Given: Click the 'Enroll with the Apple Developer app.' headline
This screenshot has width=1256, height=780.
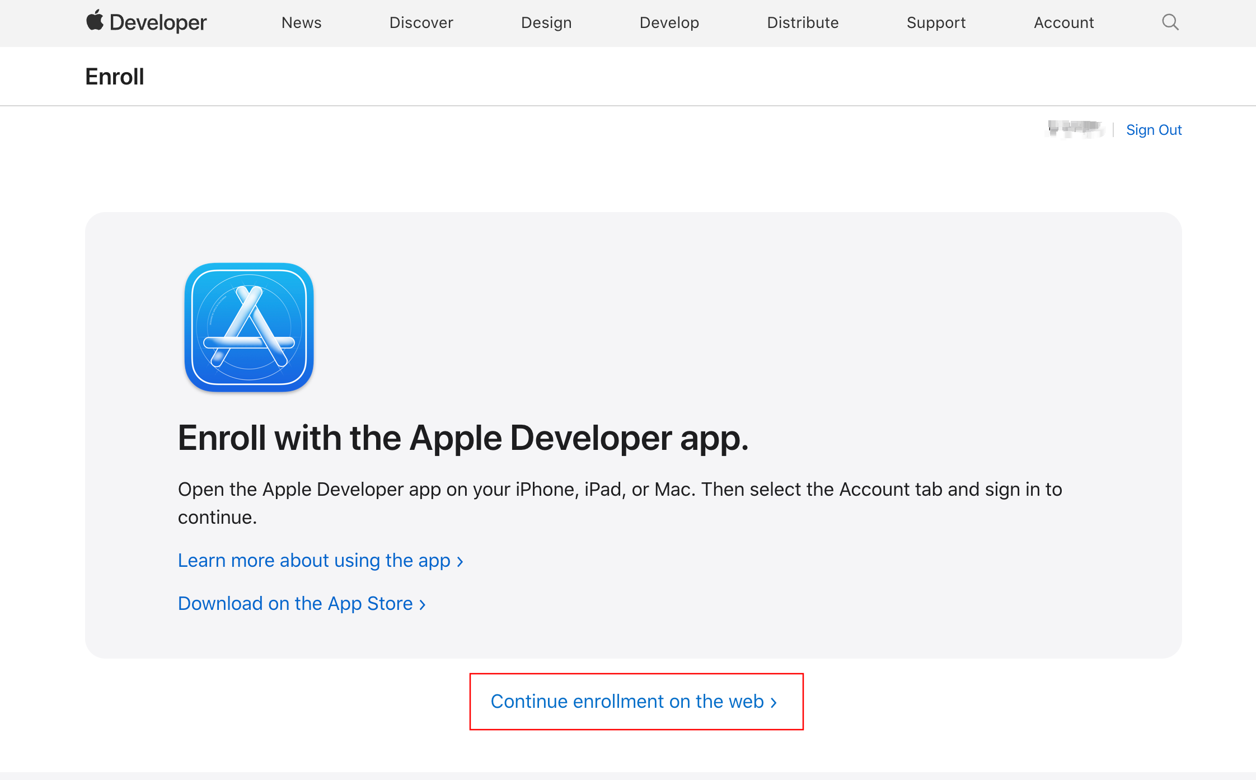Looking at the screenshot, I should pos(463,438).
